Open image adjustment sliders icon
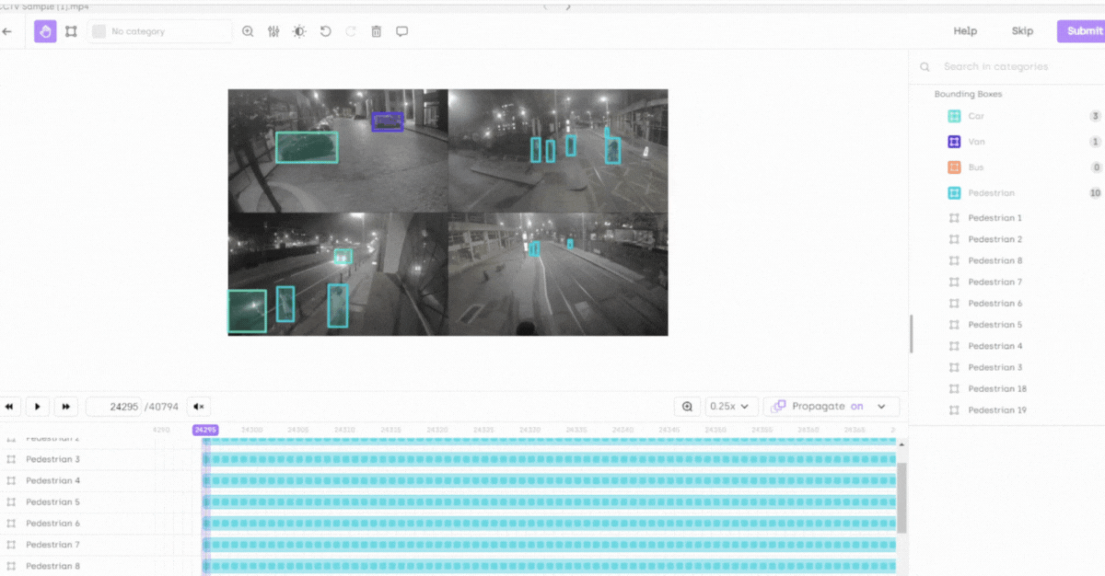Screen dimensions: 1105x576 tap(273, 31)
